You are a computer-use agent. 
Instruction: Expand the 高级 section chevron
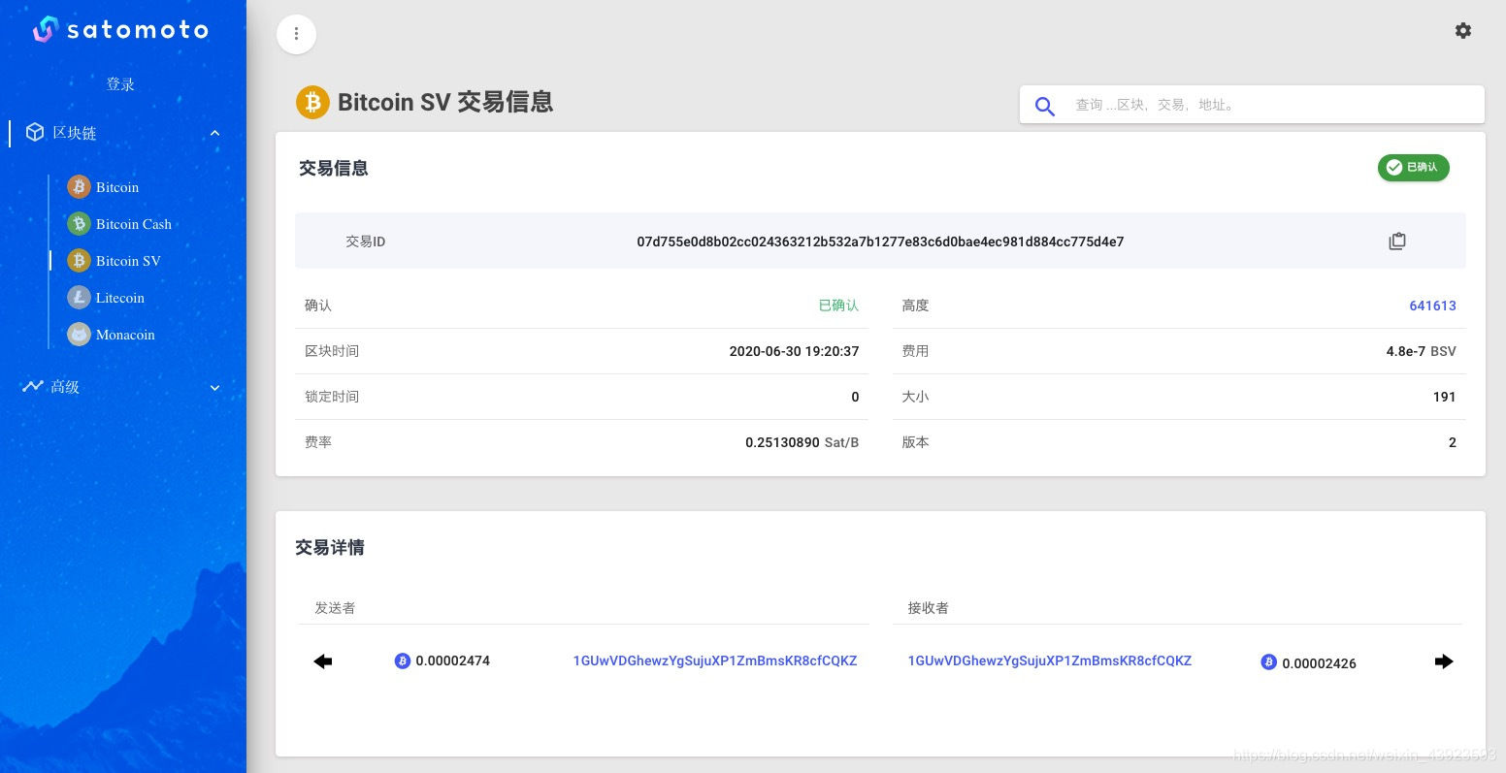point(215,387)
